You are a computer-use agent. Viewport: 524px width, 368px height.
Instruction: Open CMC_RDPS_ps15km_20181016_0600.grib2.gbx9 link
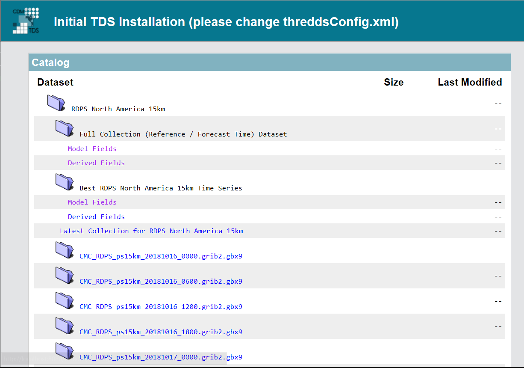tap(161, 282)
